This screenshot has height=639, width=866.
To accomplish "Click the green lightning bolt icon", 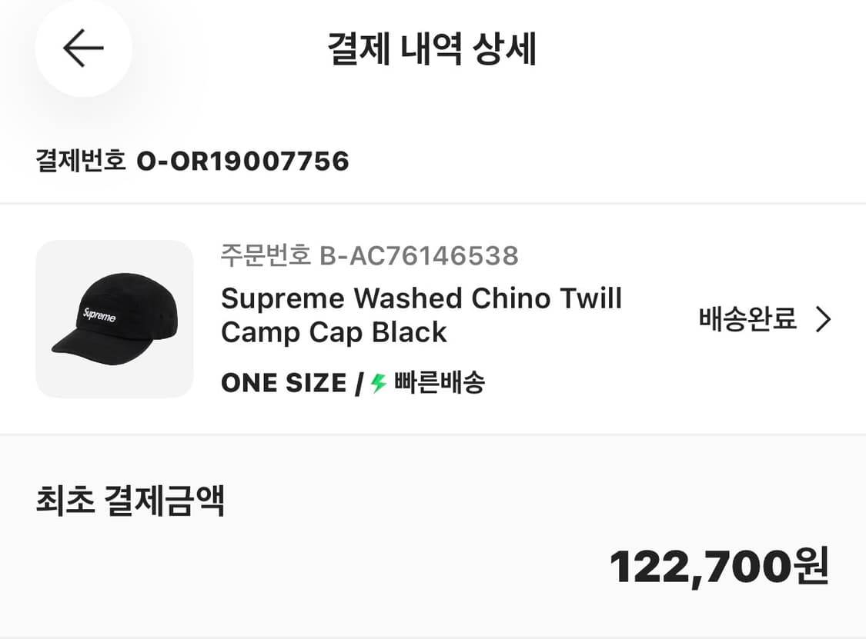I will 378,383.
